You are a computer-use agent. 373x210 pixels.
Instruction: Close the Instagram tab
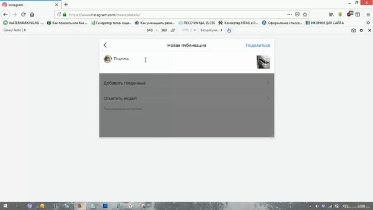[57, 5]
